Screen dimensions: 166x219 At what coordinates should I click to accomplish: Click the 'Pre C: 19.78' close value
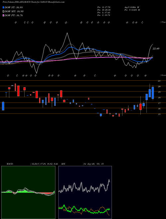pos(104,15)
